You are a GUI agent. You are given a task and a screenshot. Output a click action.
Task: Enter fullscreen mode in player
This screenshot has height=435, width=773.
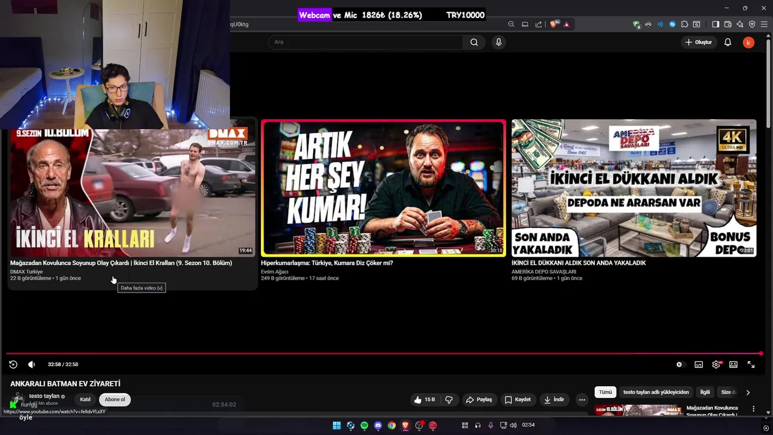pyautogui.click(x=751, y=364)
